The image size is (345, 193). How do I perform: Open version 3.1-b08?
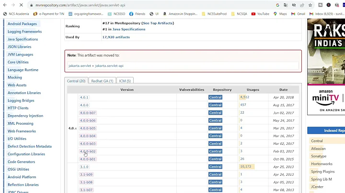tap(86, 182)
